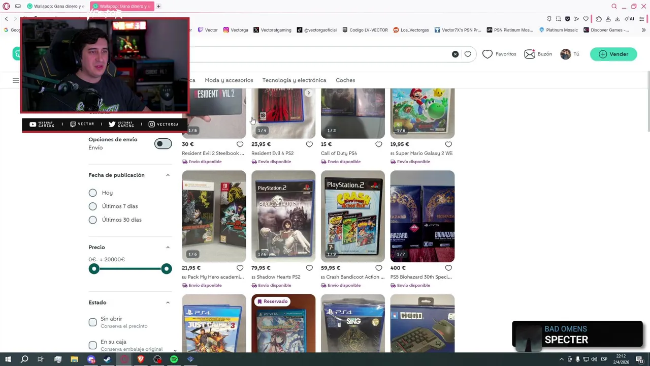This screenshot has height=366, width=650.
Task: Toggle the Opciones de envío switch
Action: [163, 144]
